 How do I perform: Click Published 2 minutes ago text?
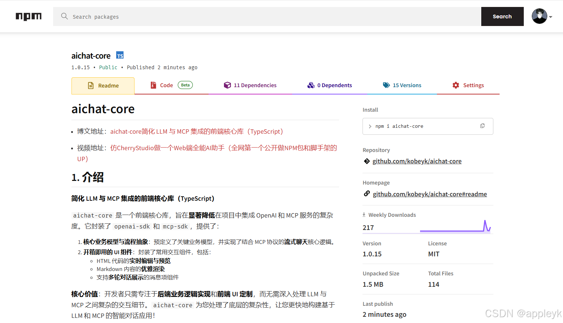(162, 67)
